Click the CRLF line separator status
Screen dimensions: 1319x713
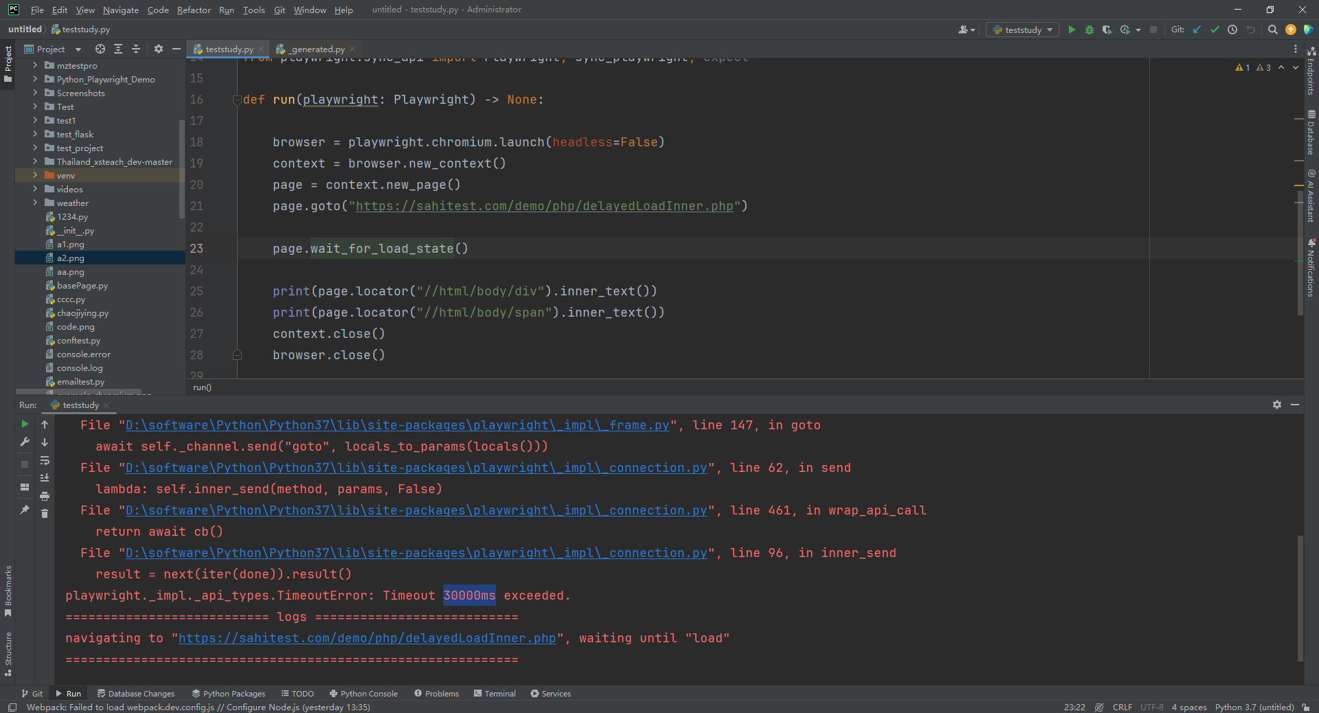(x=1122, y=707)
